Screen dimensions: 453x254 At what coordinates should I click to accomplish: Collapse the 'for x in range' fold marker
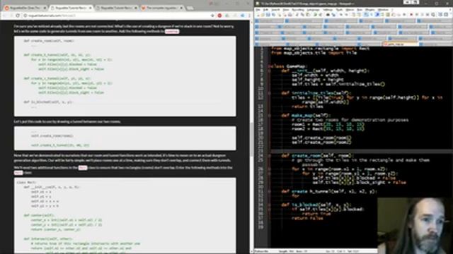pos(269,169)
